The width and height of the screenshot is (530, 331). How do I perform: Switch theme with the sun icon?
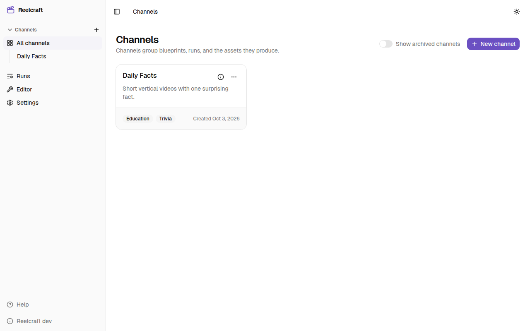click(517, 12)
